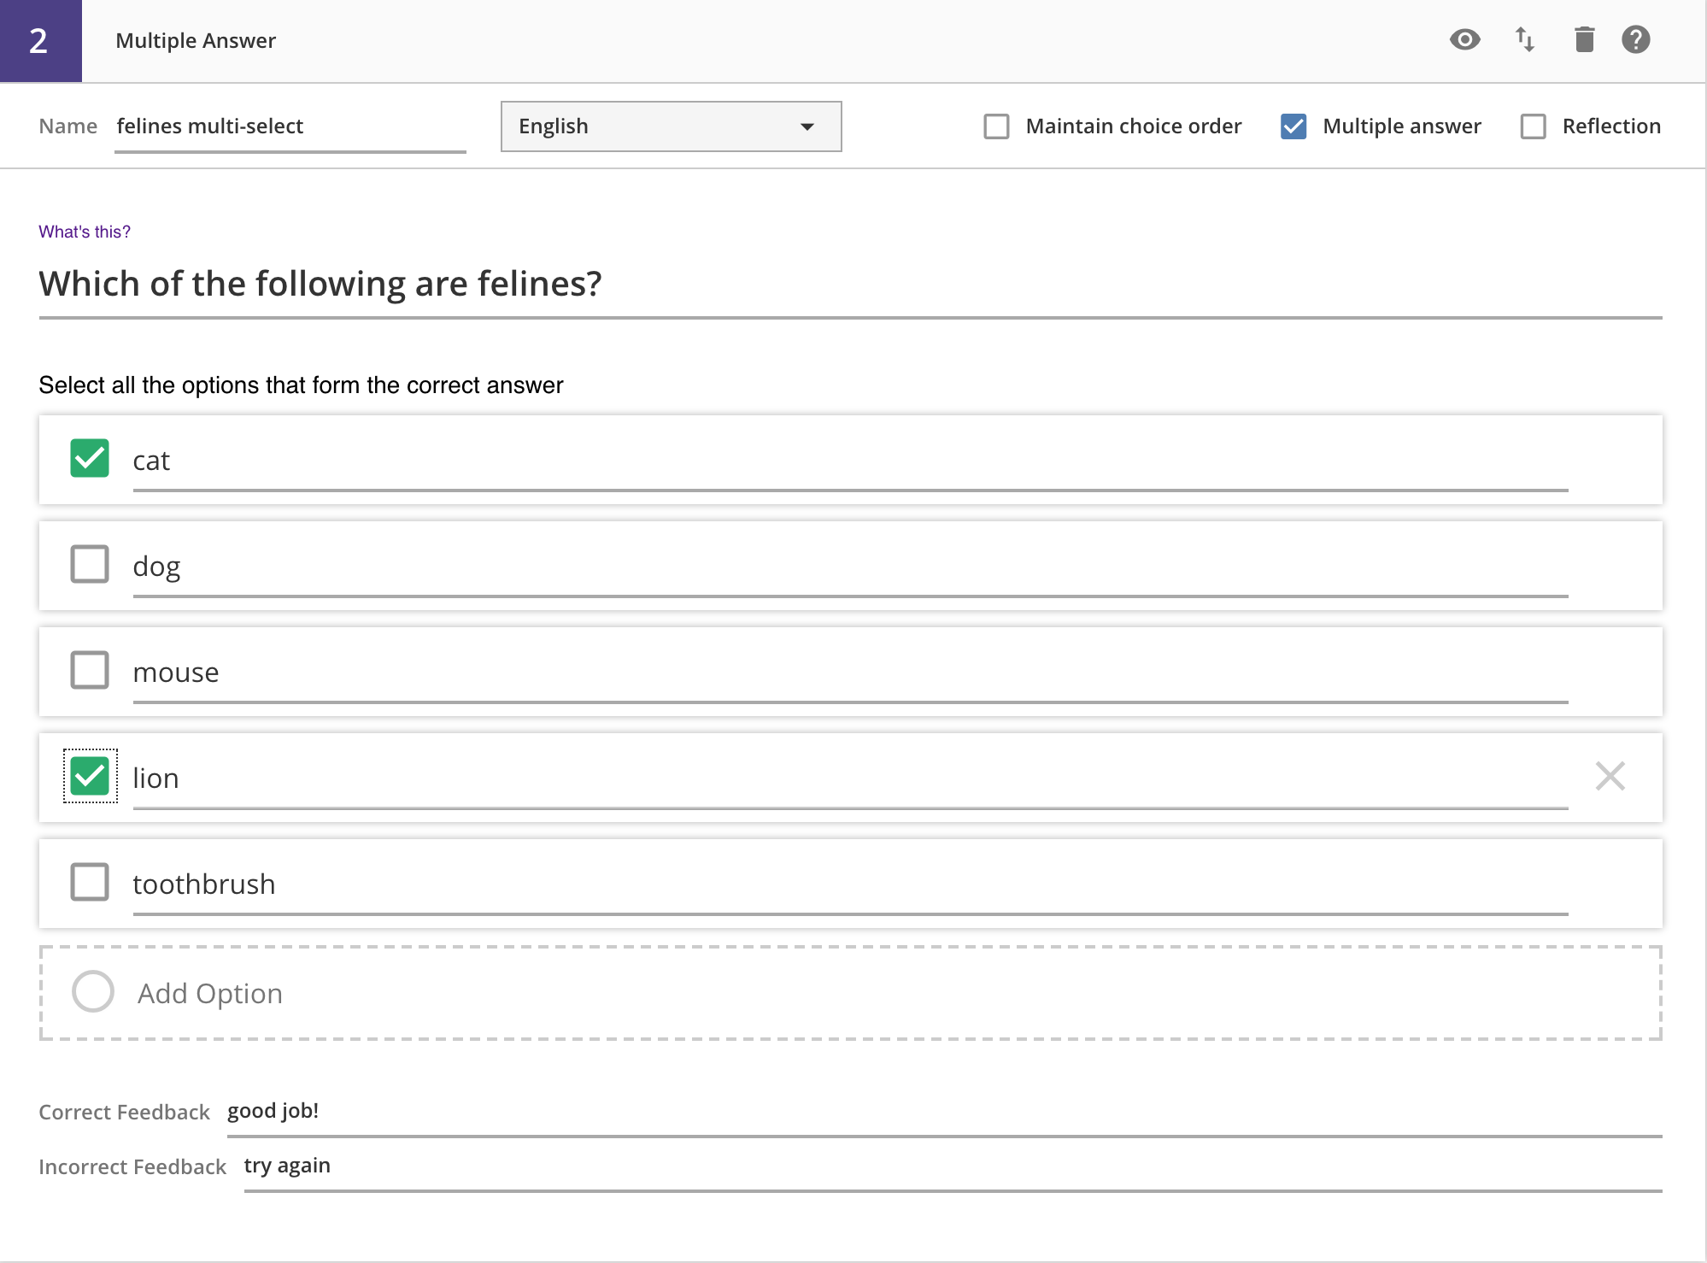
Task: Delete question with trash icon
Action: coord(1584,39)
